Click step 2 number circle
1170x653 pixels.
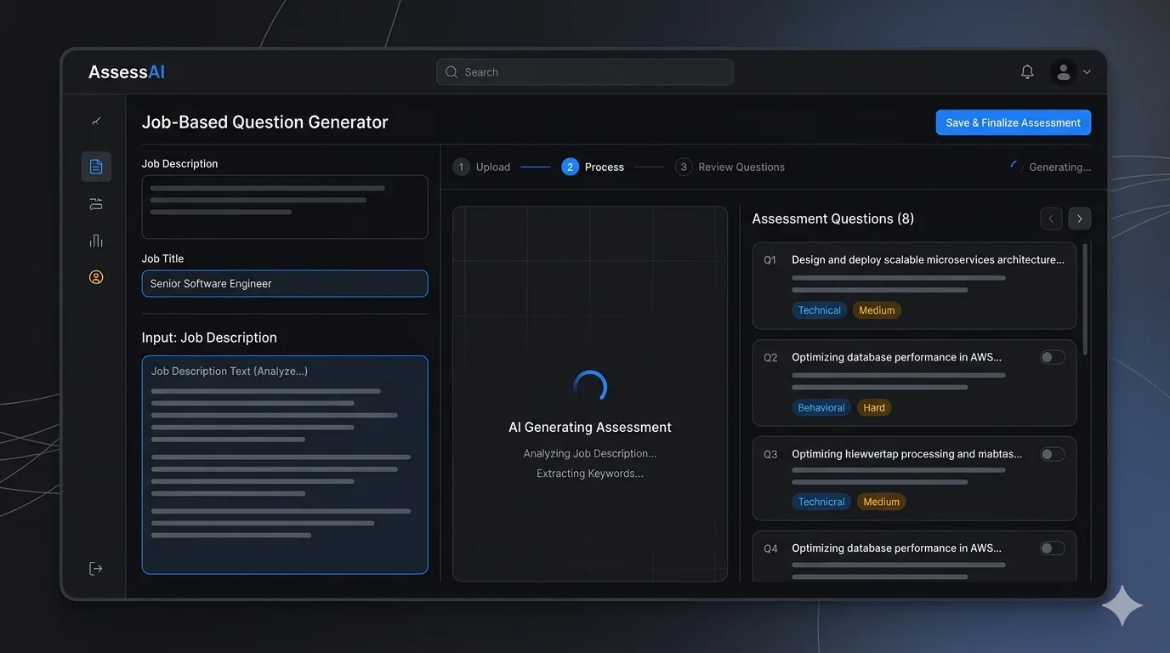(570, 167)
